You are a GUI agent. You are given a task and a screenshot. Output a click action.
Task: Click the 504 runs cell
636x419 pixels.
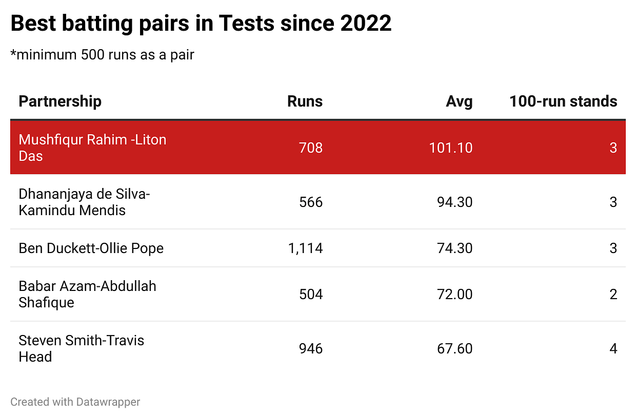311,295
